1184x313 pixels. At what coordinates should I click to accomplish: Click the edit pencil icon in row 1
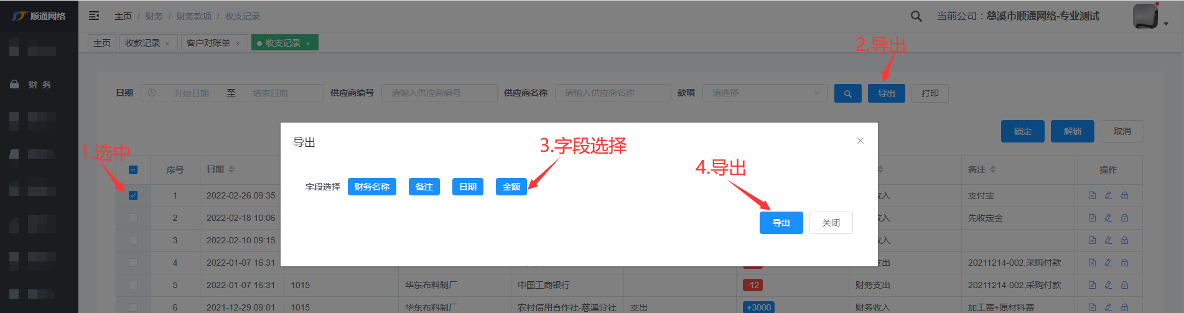pos(1108,195)
